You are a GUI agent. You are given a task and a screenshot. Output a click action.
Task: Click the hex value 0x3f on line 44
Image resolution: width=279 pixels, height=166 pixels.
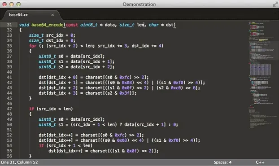point(124,93)
